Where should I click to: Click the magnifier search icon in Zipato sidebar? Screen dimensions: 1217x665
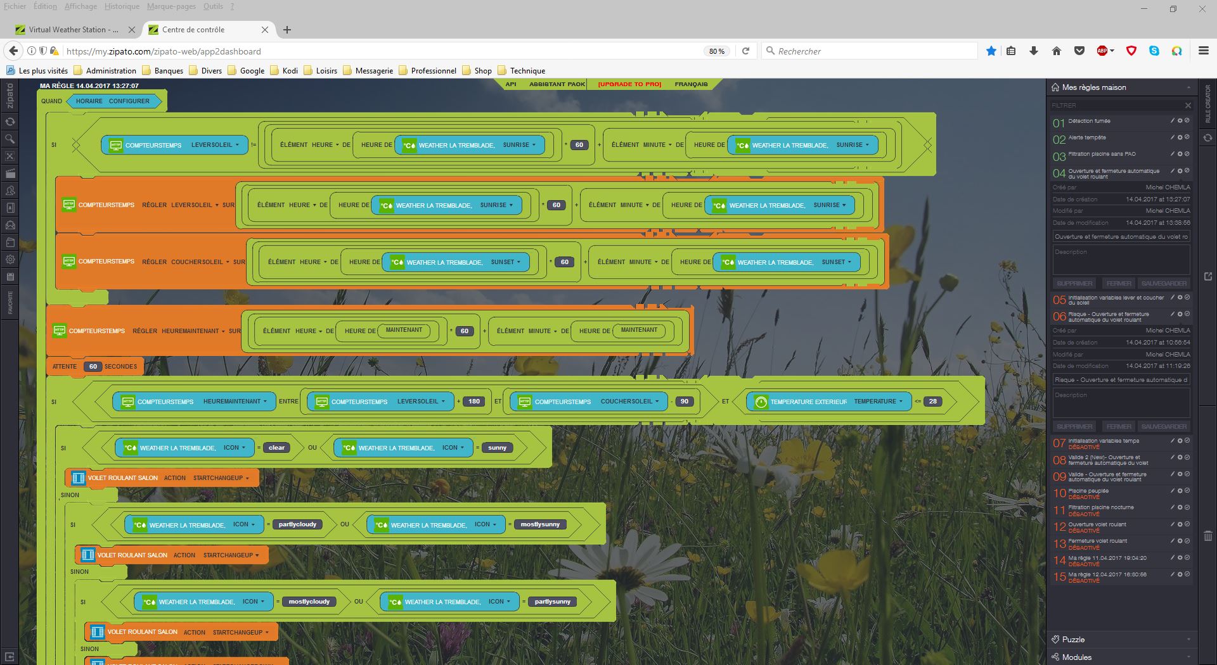[x=10, y=139]
